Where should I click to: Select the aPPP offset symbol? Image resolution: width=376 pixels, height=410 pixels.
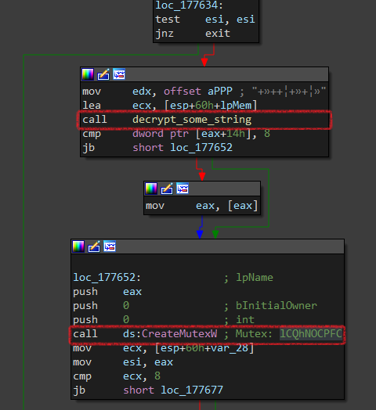tap(219, 92)
